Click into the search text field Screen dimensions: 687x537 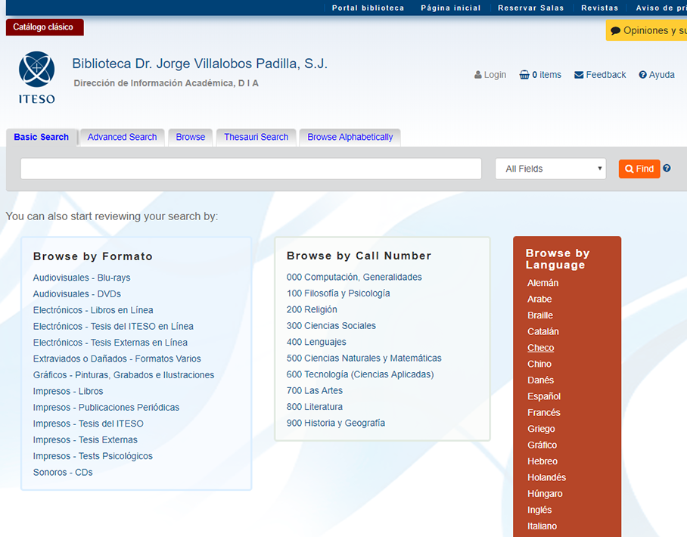tap(251, 169)
